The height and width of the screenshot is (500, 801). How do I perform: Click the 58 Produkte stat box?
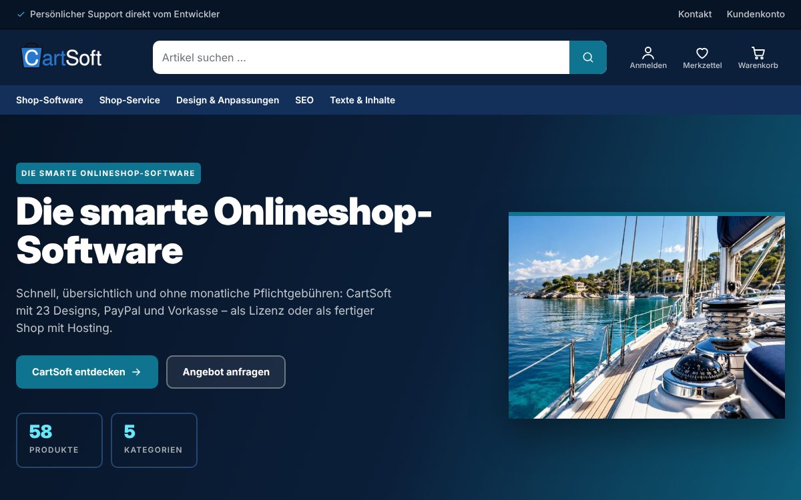(x=59, y=441)
